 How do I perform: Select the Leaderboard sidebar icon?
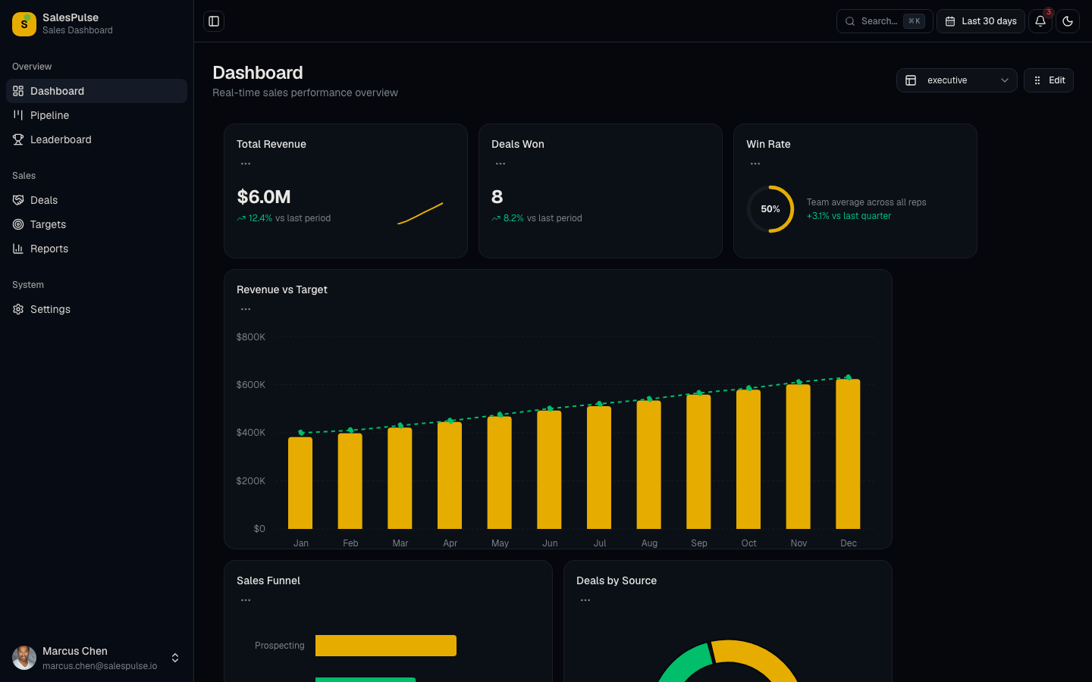(17, 139)
